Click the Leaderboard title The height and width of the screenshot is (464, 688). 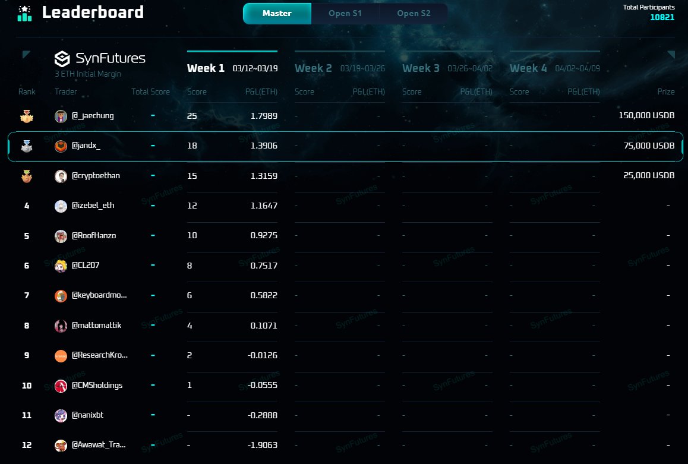[93, 12]
